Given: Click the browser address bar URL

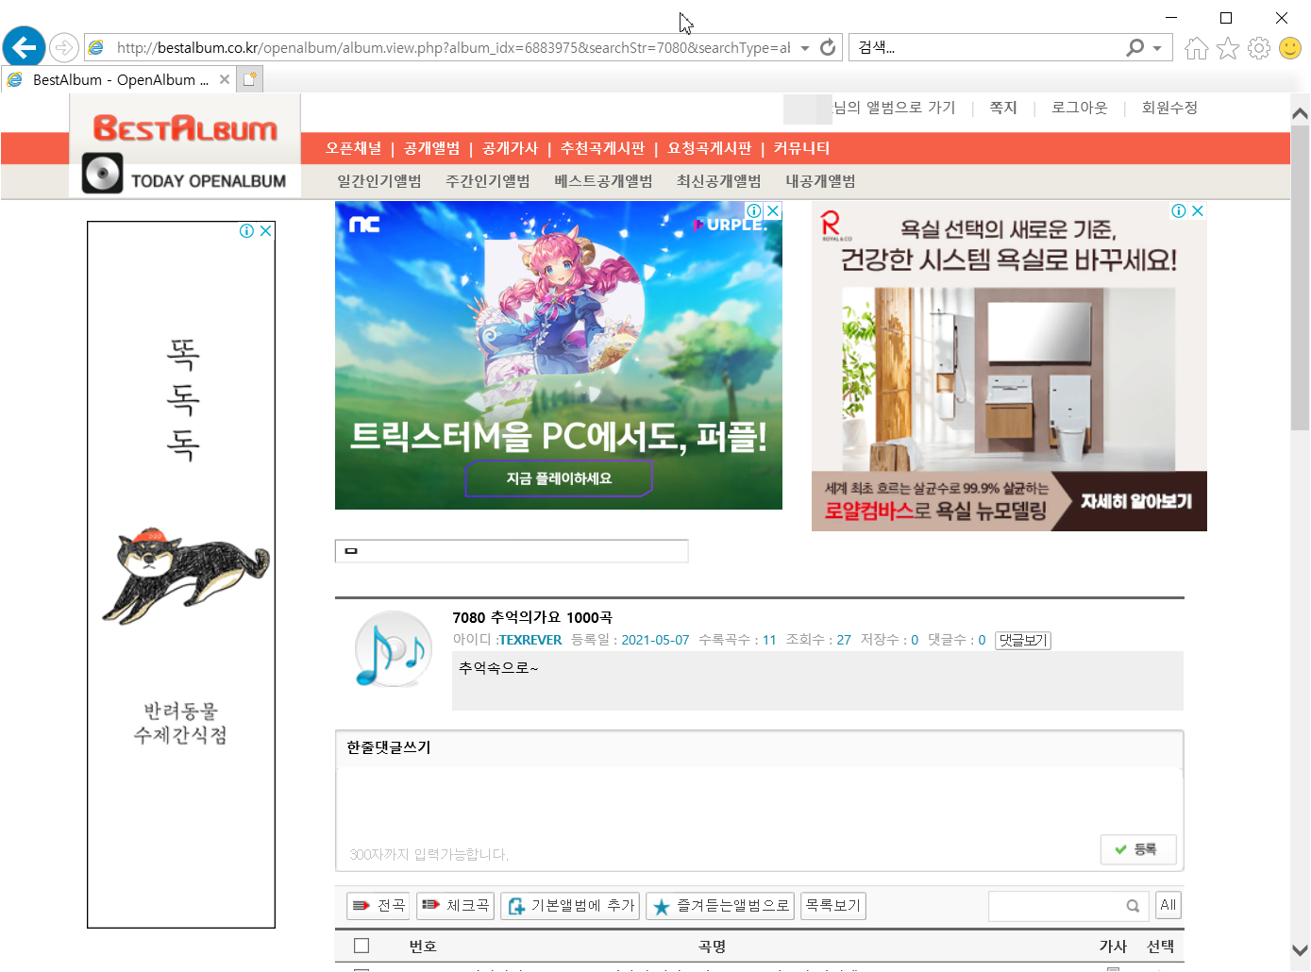Looking at the screenshot, I should (453, 48).
